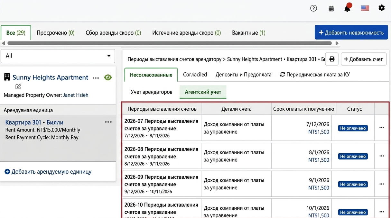Open ellipsis menu beside Sunny Heights Apartment title
The image size is (391, 218).
click(96, 78)
